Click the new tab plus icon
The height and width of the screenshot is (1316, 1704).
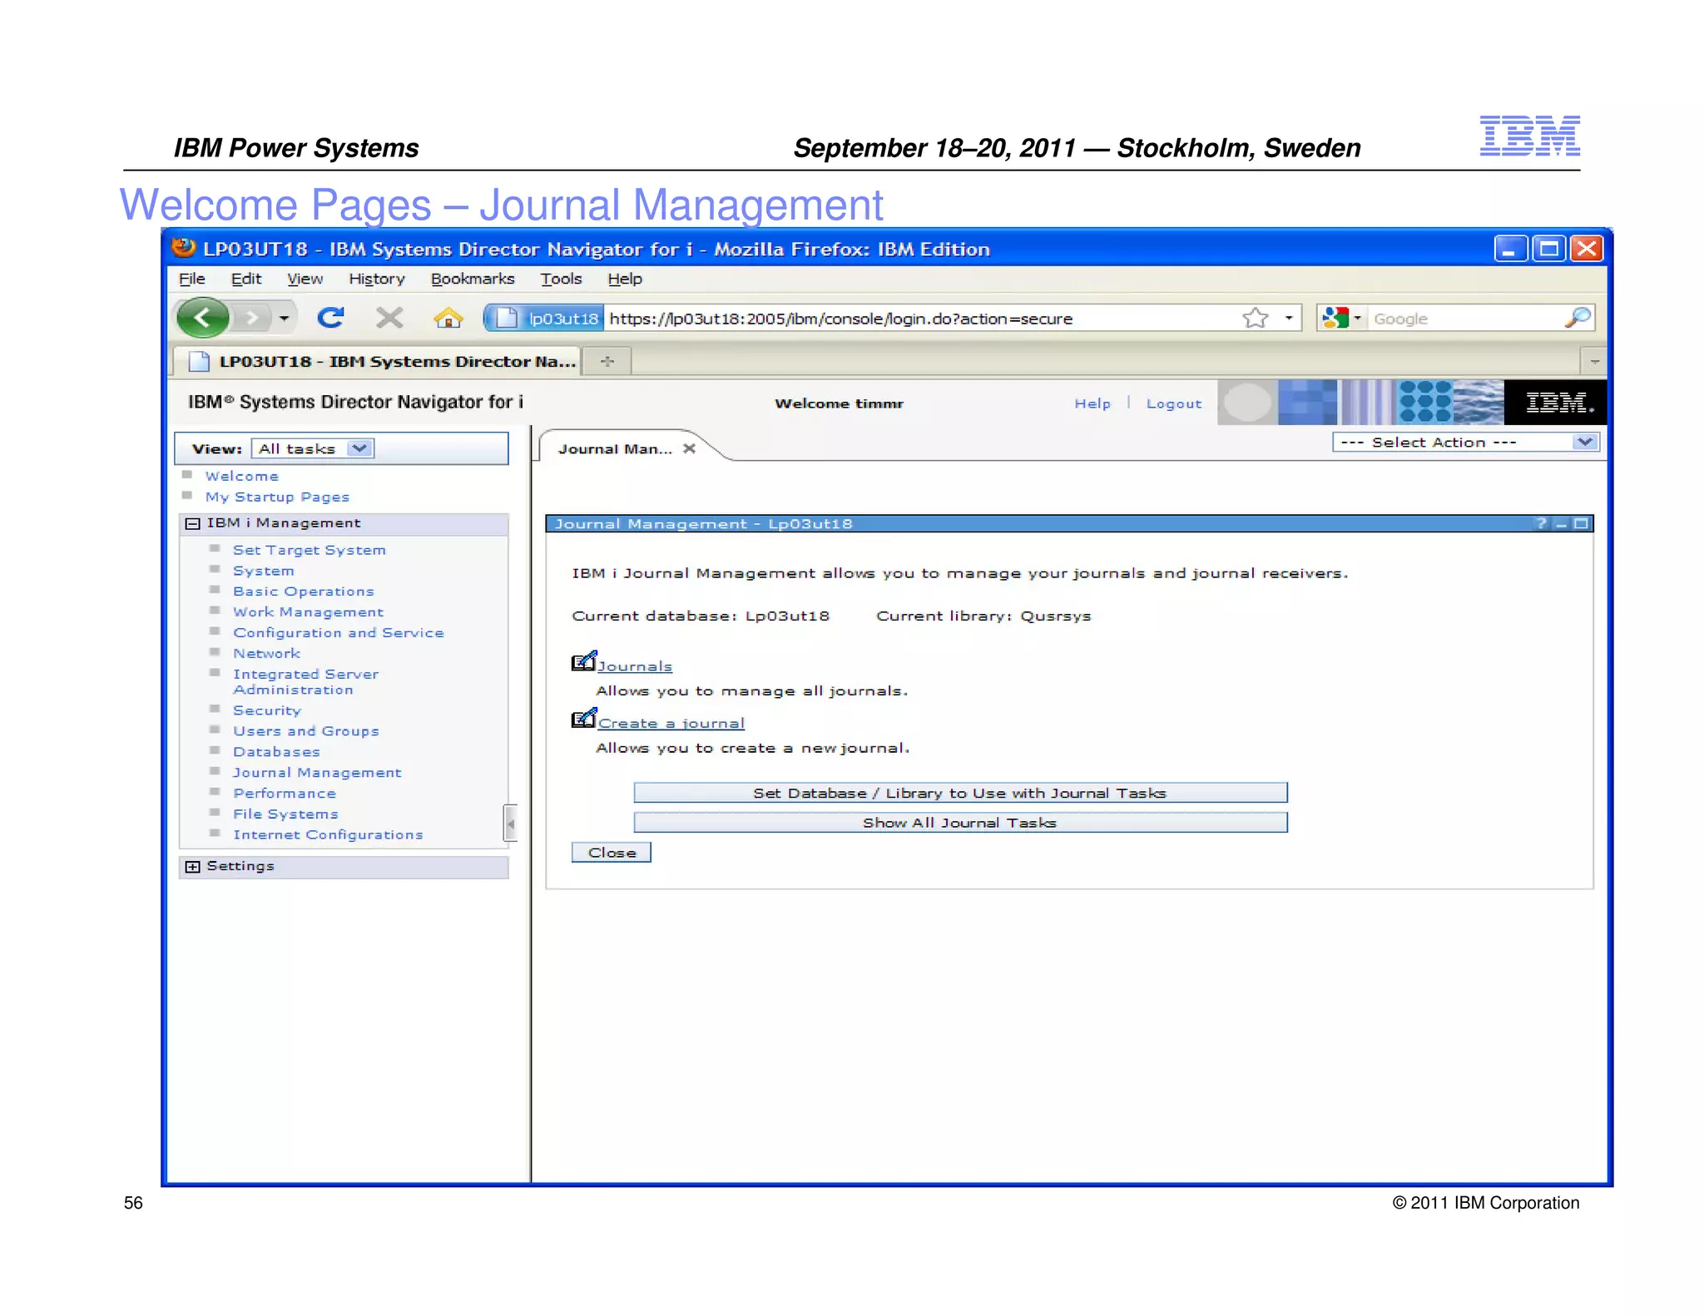[x=607, y=361]
